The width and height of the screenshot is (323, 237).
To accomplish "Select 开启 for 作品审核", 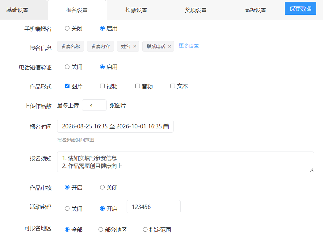I will (67, 187).
